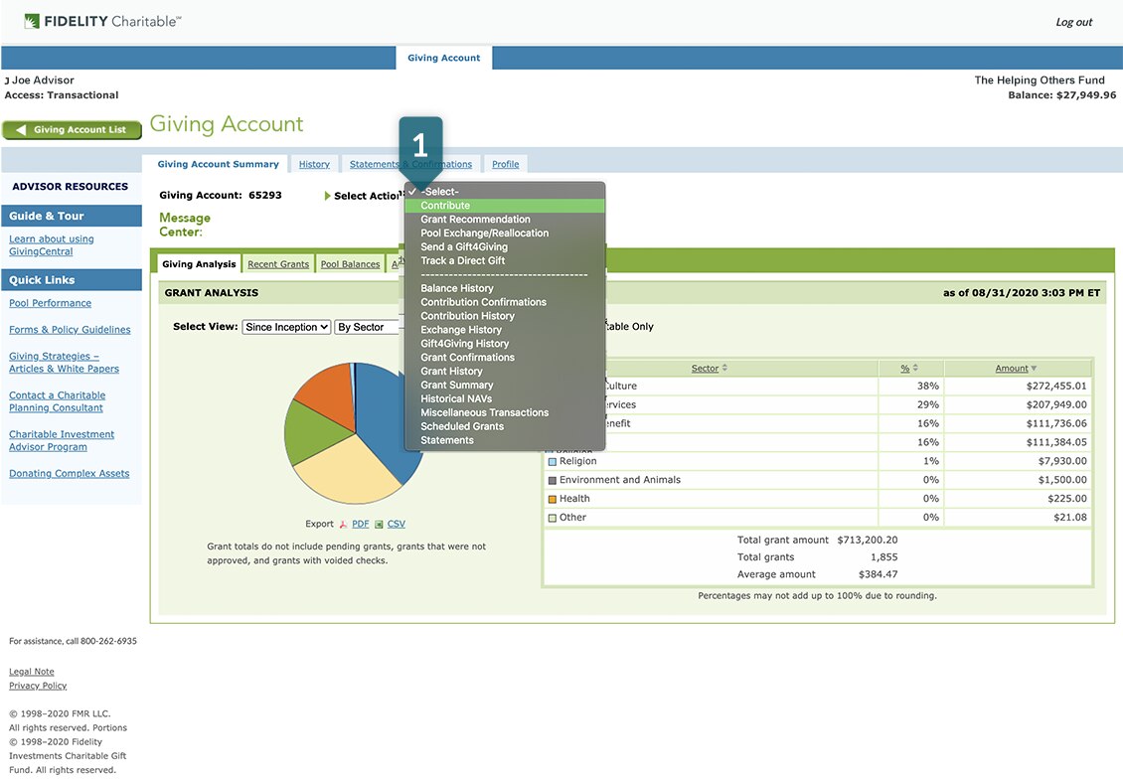Open the Pool Balances tab

point(350,264)
